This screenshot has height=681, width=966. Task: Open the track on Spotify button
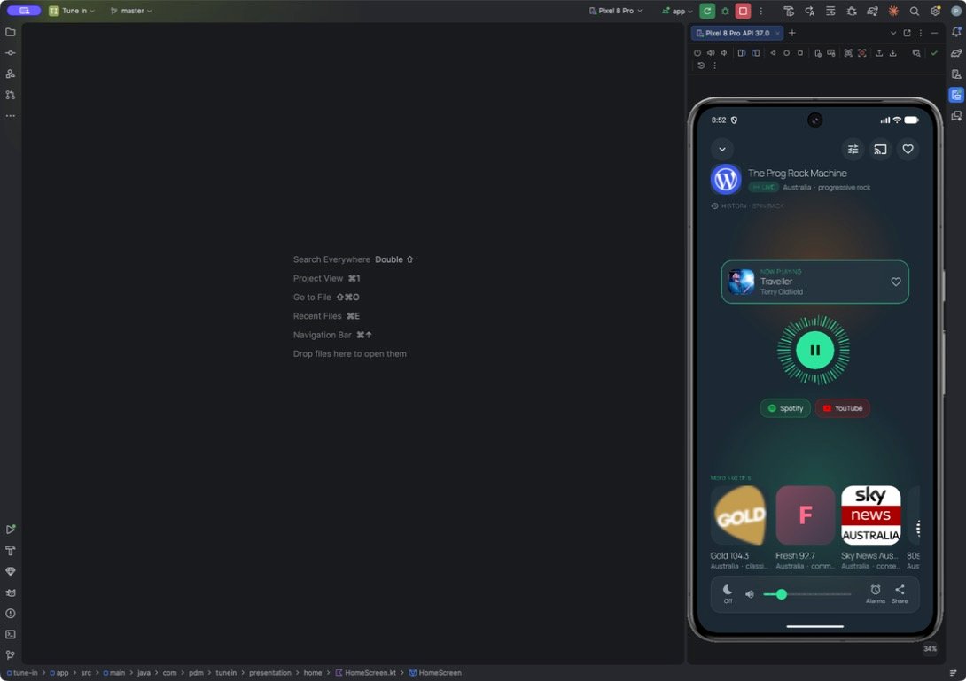tap(785, 408)
